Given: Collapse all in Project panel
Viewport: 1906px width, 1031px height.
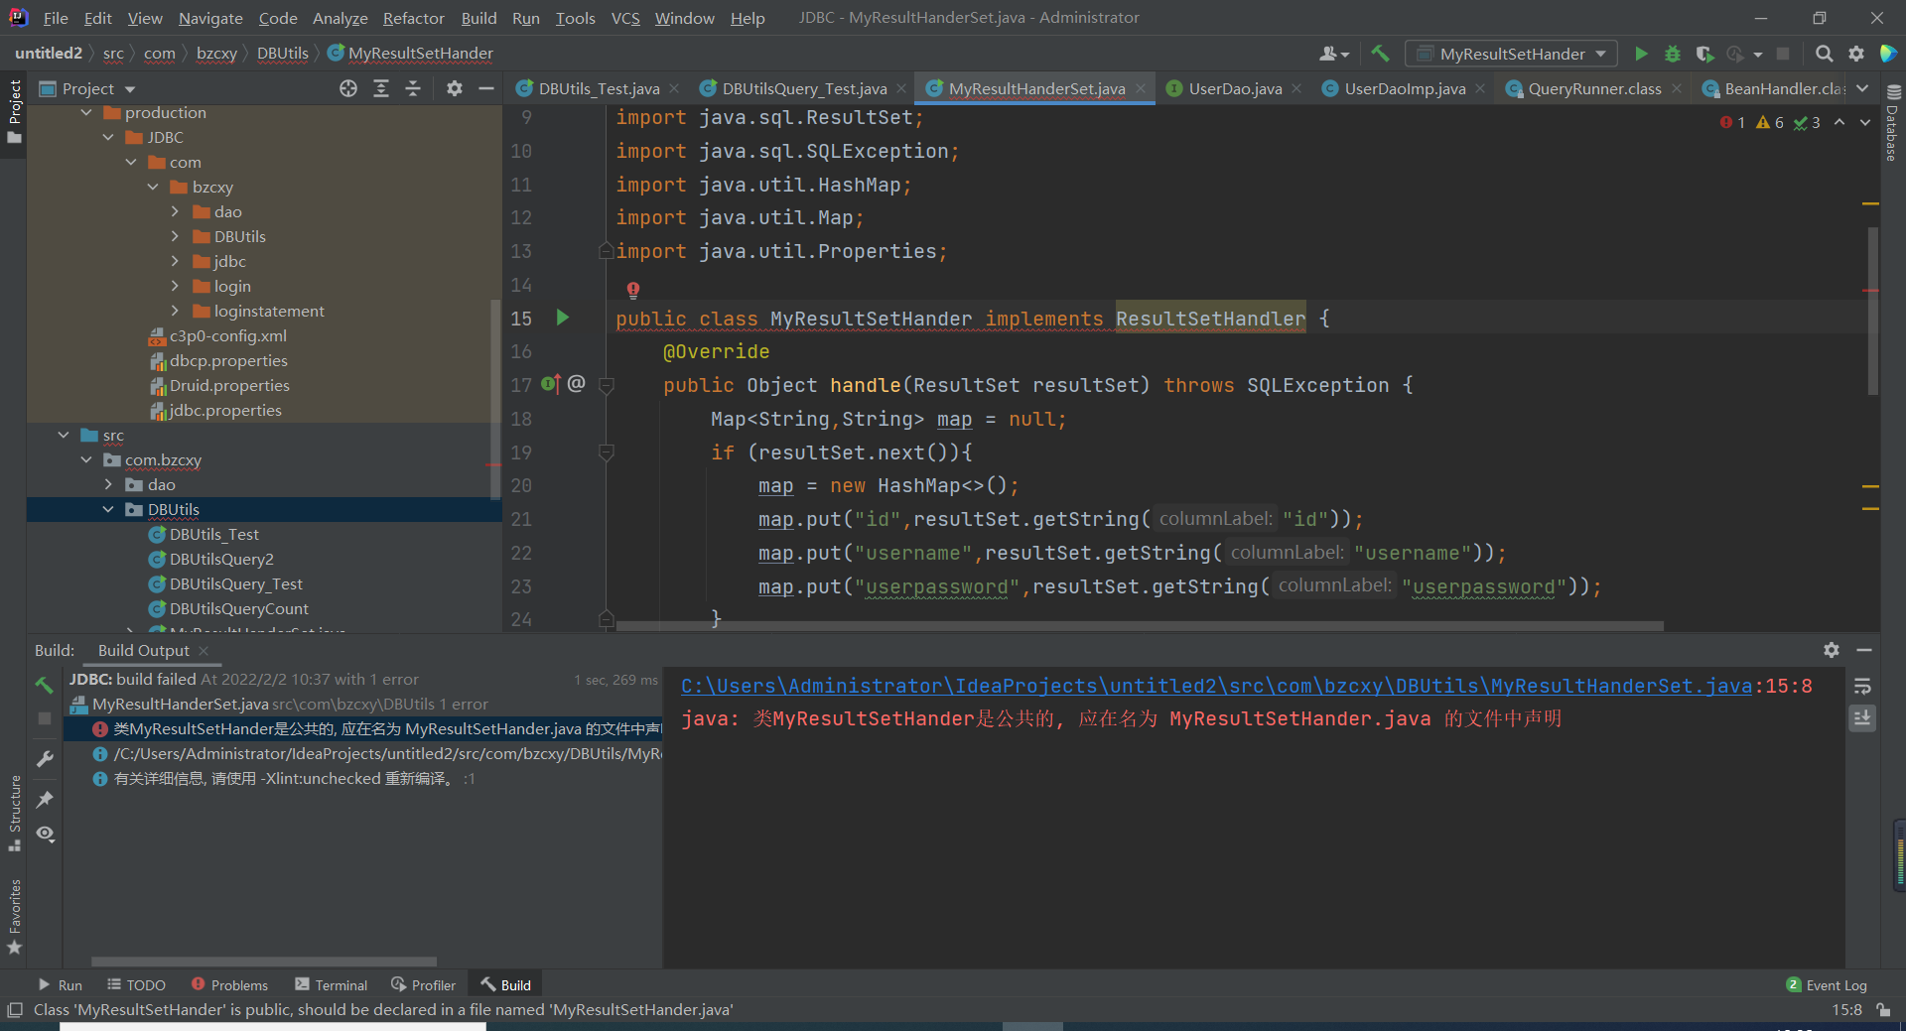Looking at the screenshot, I should 413,88.
